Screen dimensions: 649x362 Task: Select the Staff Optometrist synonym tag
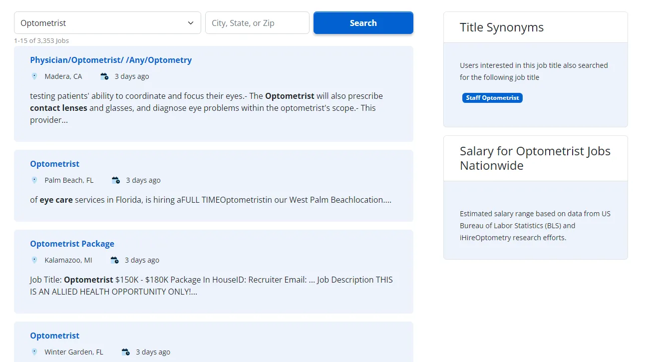[492, 98]
